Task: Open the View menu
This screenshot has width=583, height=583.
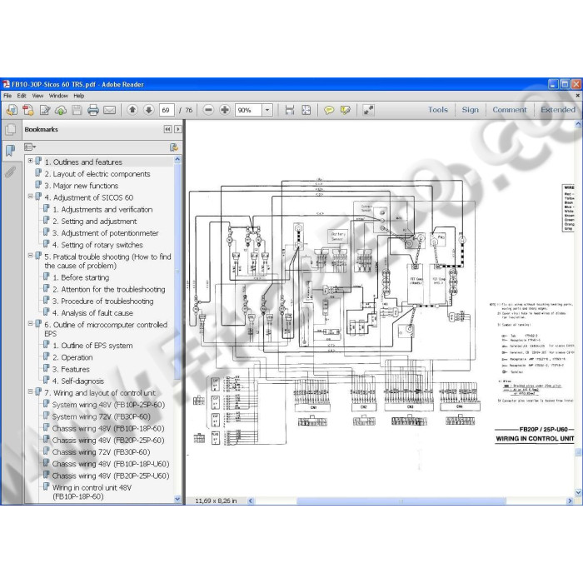Action: 37,96
